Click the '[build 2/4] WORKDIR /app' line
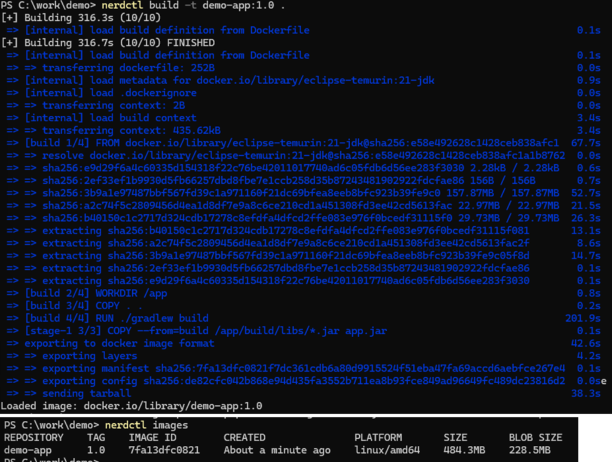 96,293
